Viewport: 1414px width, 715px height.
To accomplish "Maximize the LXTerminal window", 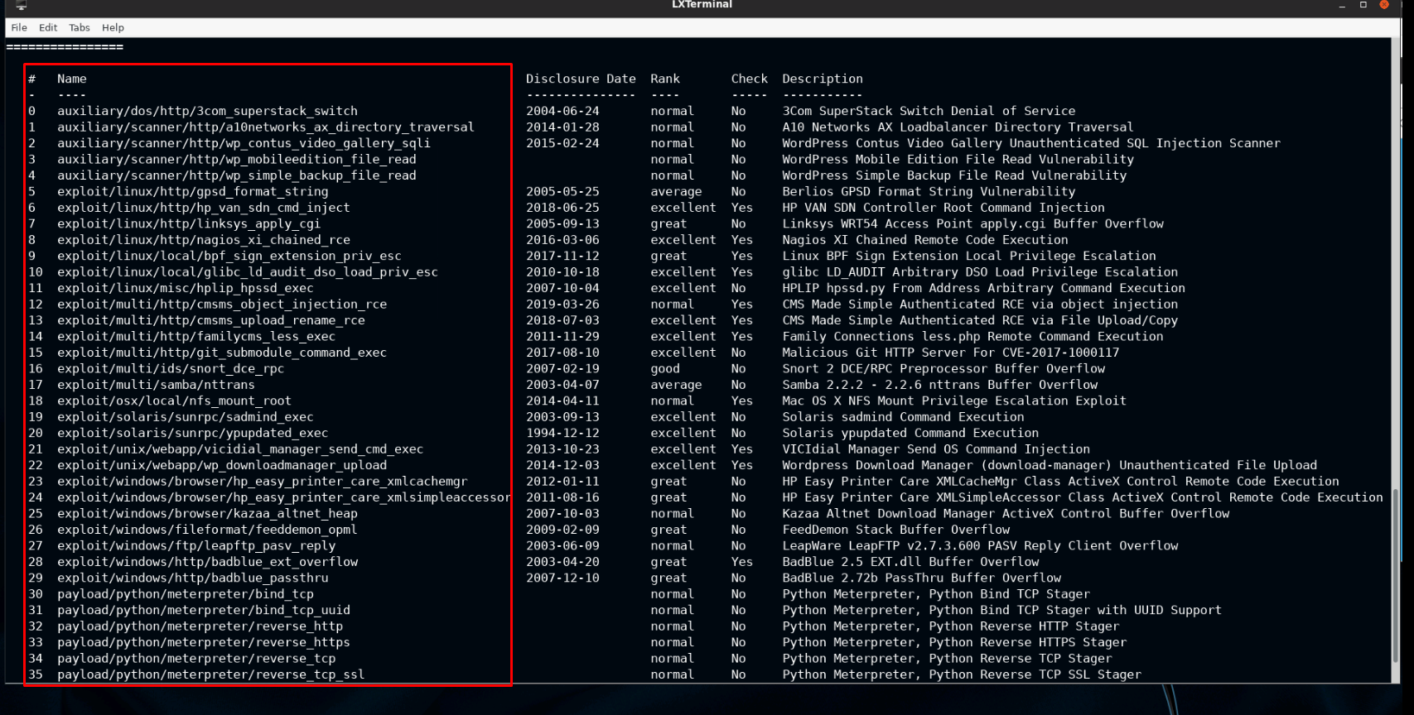I will click(x=1363, y=5).
